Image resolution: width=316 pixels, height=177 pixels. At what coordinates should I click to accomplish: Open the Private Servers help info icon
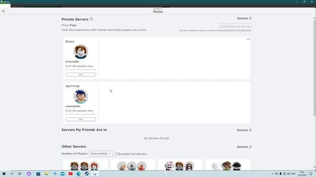(x=91, y=19)
